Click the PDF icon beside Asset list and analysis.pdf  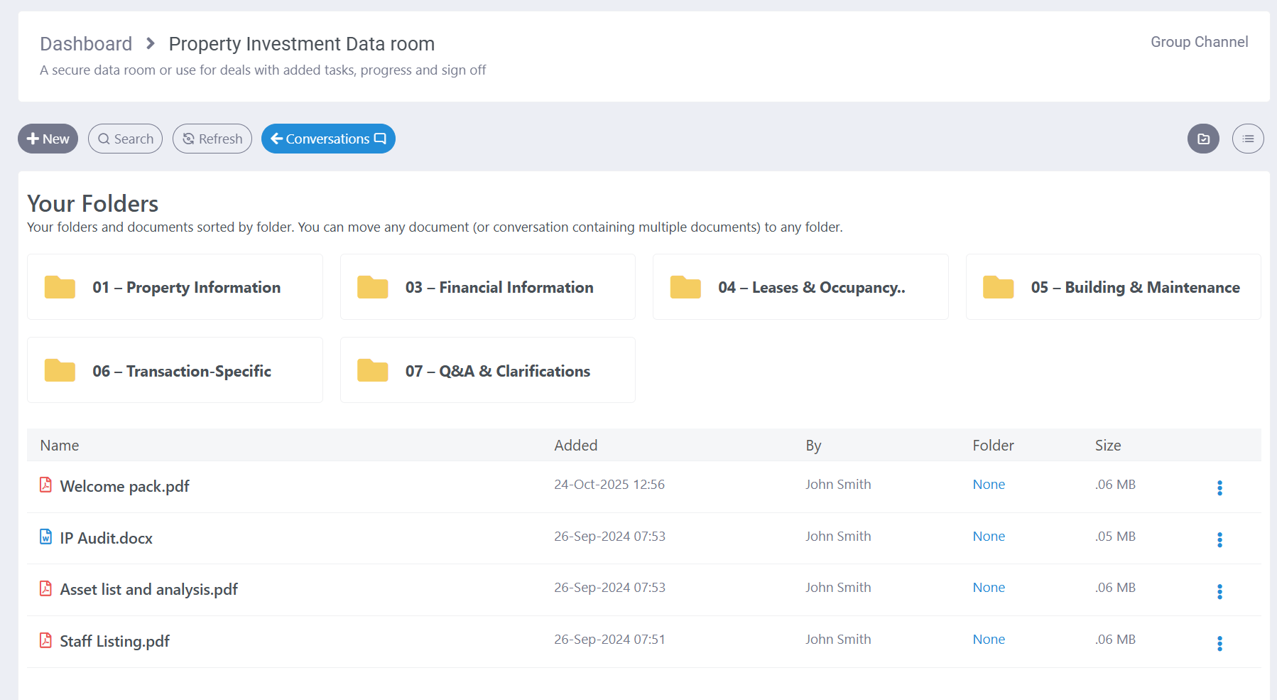pos(45,588)
